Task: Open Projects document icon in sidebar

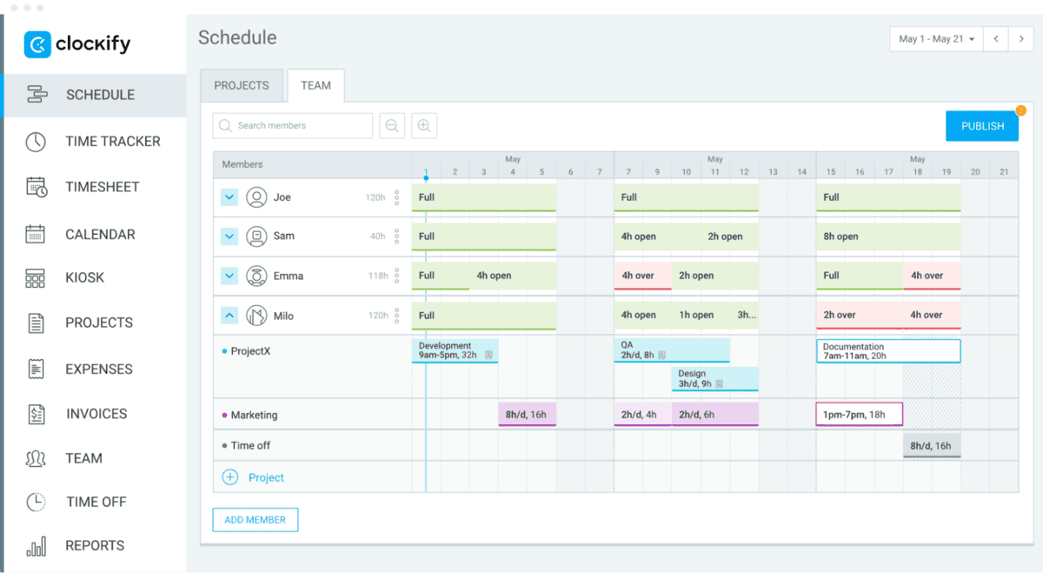Action: coord(36,323)
